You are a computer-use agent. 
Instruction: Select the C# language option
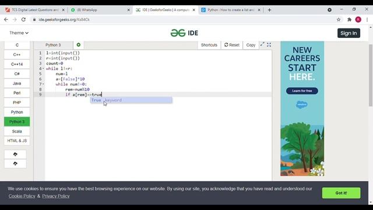click(x=17, y=74)
